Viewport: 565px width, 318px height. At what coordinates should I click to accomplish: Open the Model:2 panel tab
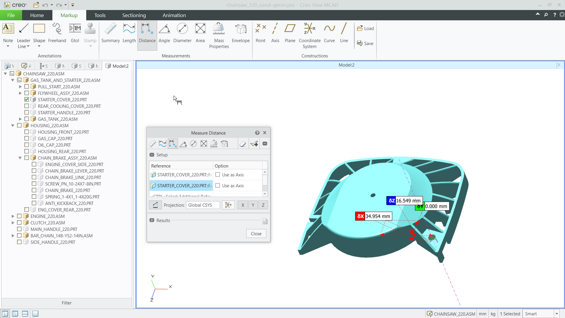point(117,66)
